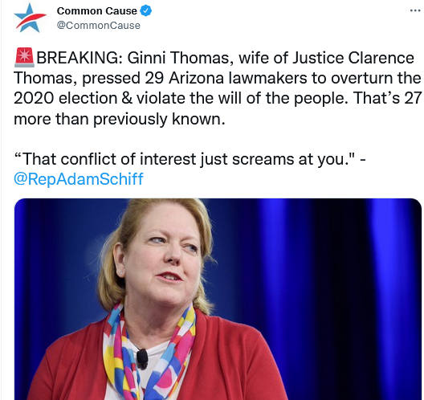Open the @RepAdamSchiff mention link
424x400 pixels.
click(x=79, y=179)
